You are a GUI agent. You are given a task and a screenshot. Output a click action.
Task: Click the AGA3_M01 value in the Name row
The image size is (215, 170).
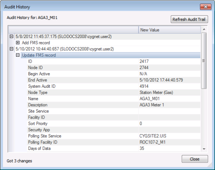point(149,99)
